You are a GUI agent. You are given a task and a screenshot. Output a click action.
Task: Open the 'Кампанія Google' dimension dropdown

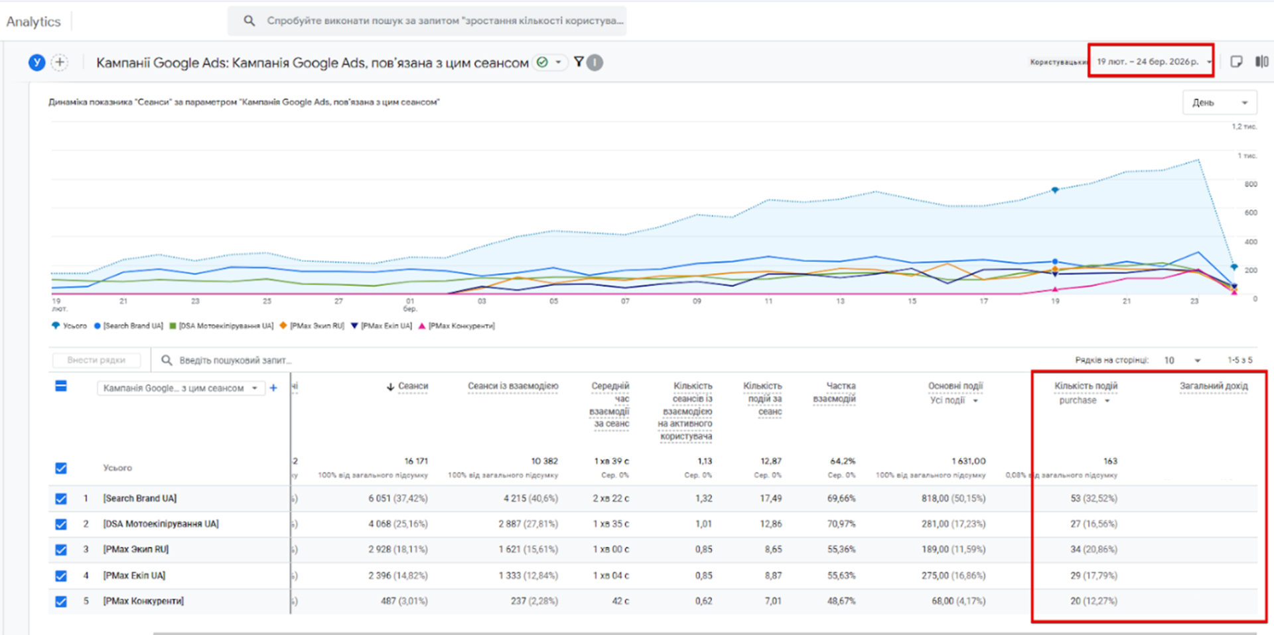pos(180,388)
